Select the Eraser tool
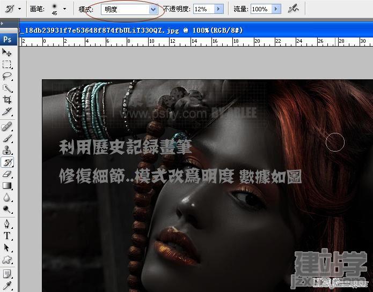This screenshot has width=373, height=292. pos(7,174)
